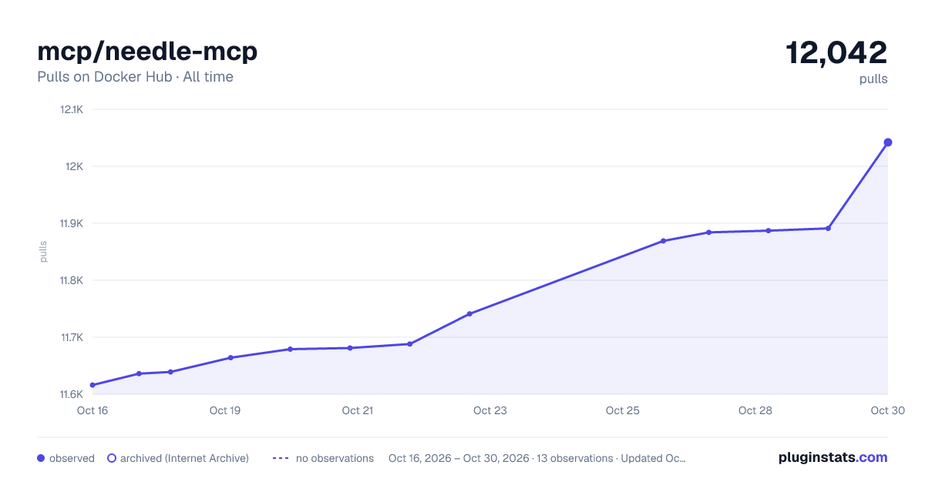Click the 'observed' legend label
The height and width of the screenshot is (485, 925).
pyautogui.click(x=72, y=458)
